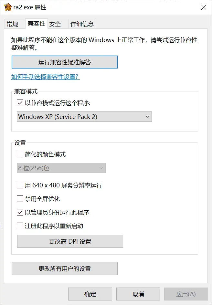
Task: Click the 更改高 DPI 设置 button
Action: [x=70, y=241]
